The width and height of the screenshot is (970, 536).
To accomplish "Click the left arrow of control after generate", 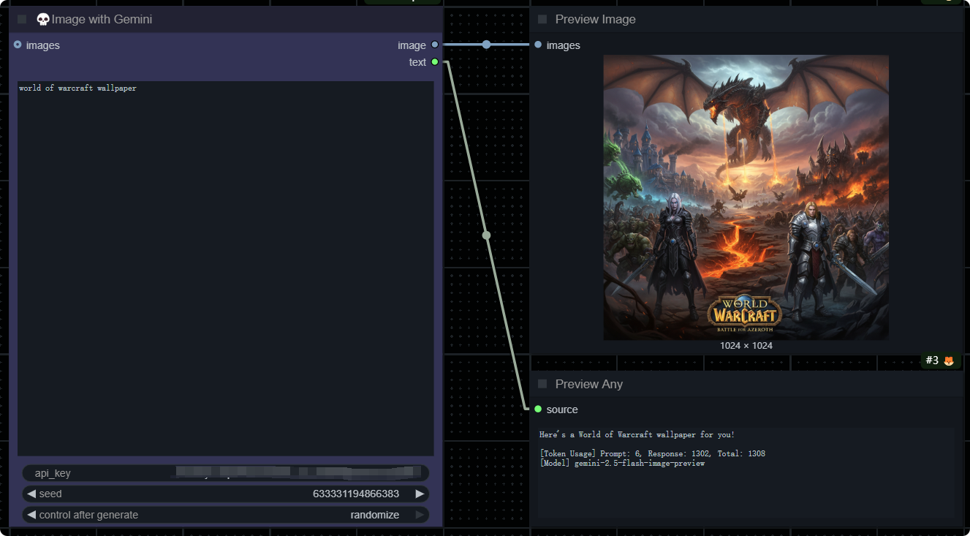I will (31, 515).
